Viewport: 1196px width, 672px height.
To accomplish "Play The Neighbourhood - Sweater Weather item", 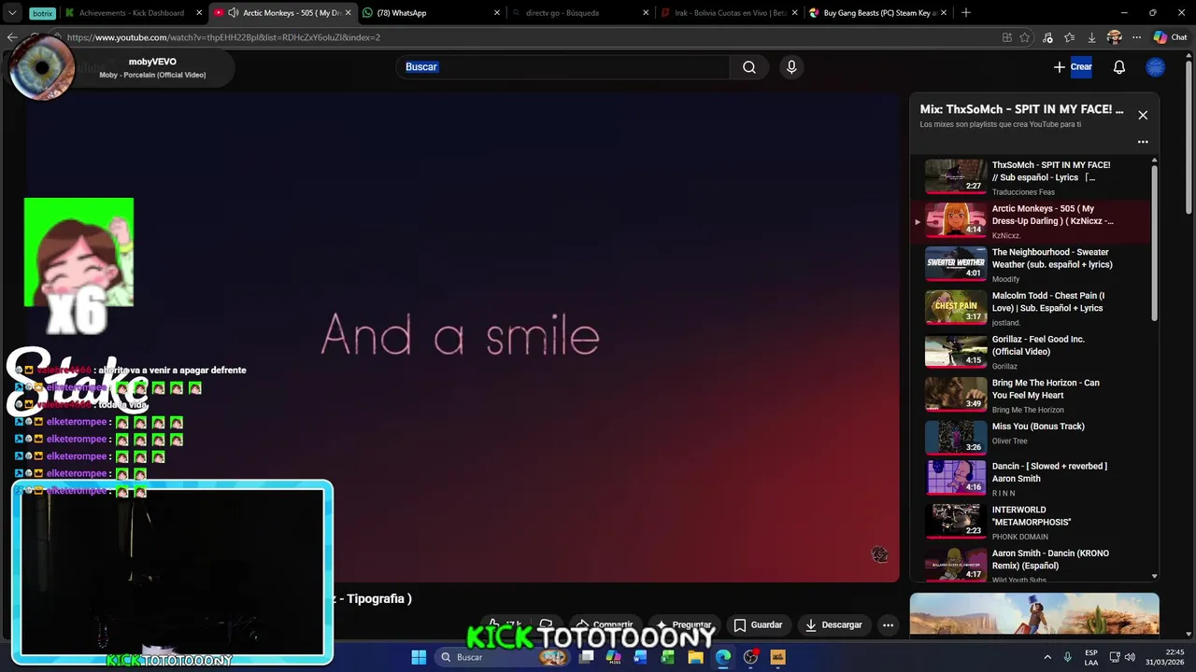I will pos(1032,265).
